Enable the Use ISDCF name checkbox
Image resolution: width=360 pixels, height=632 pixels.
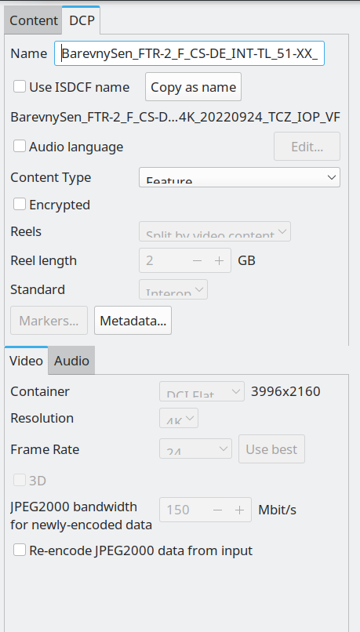[x=20, y=87]
